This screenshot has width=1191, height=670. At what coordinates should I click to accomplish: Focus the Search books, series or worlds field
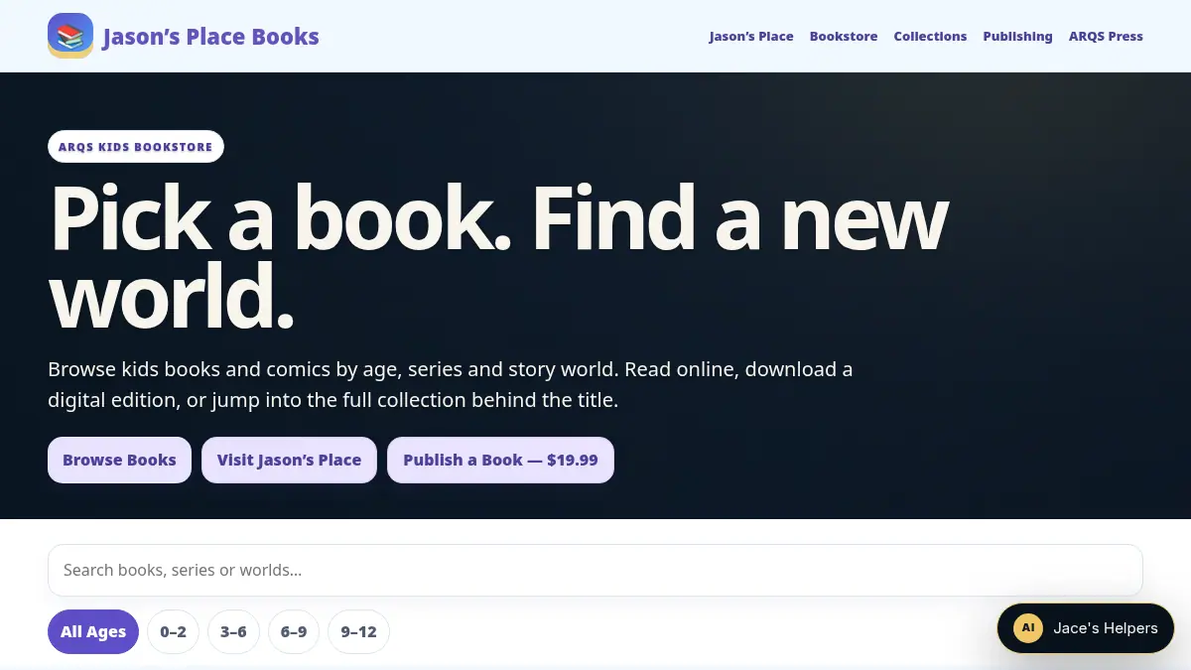pyautogui.click(x=595, y=570)
